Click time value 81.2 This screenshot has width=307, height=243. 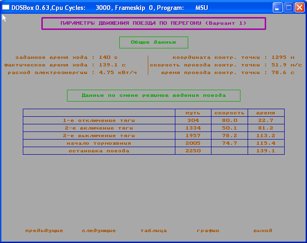point(266,128)
